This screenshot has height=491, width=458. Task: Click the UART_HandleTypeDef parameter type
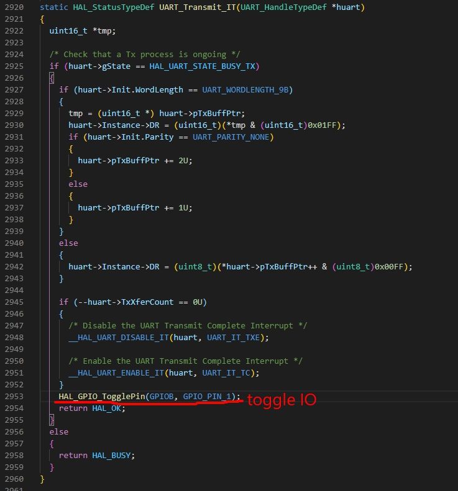point(283,7)
